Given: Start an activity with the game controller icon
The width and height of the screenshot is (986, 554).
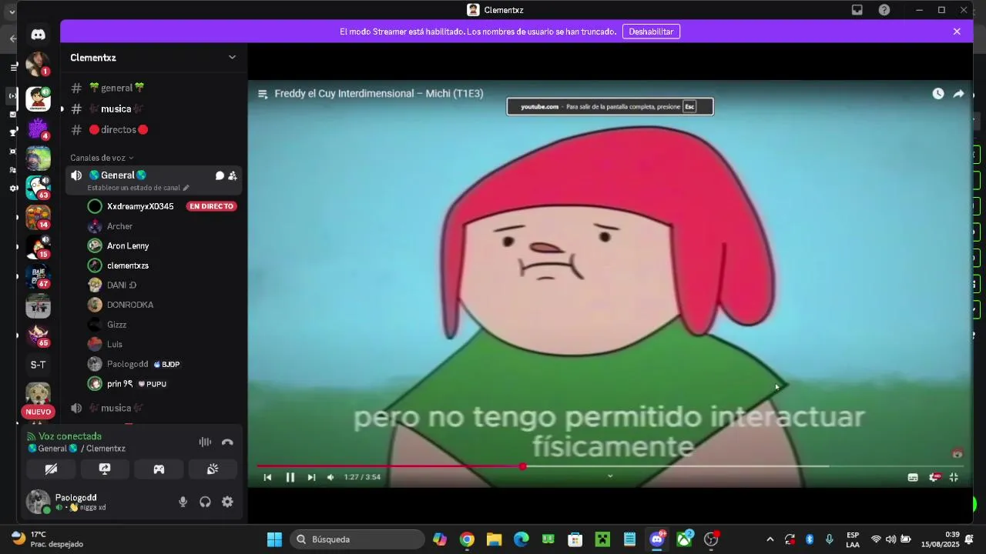Looking at the screenshot, I should click(159, 469).
